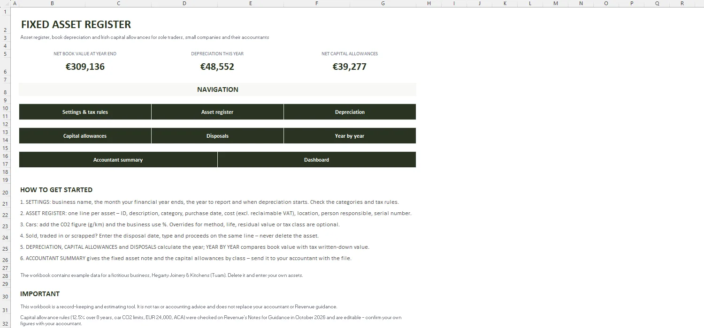Screen dimensions: 704x328
Task: Click the DEPRECIATION THIS YEAR label
Action: [x=217, y=54]
